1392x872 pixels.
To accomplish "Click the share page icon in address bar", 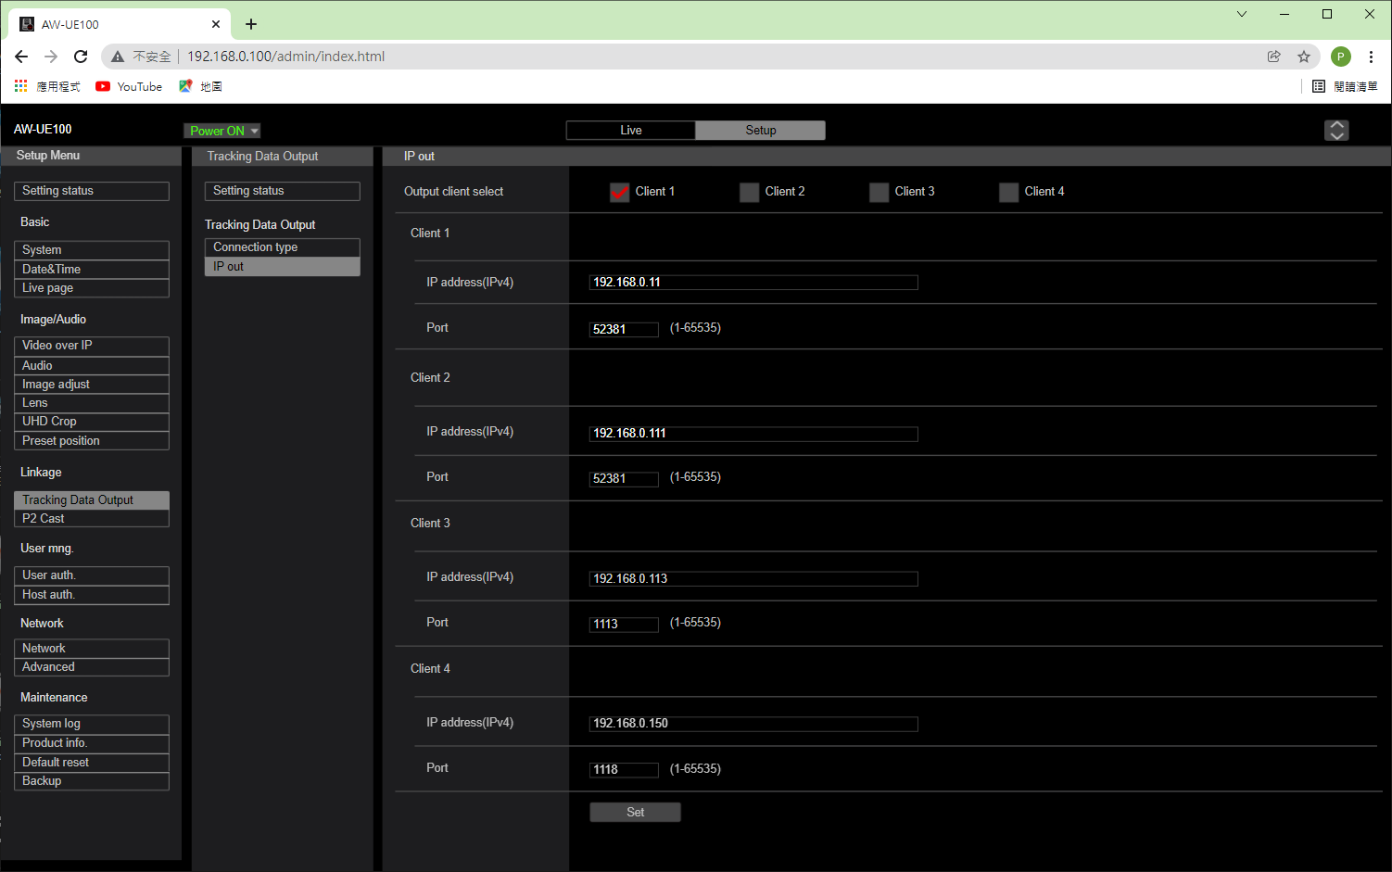I will (1274, 57).
